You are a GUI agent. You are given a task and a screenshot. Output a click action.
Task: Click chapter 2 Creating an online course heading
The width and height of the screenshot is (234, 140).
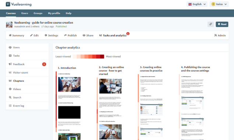click(111, 71)
